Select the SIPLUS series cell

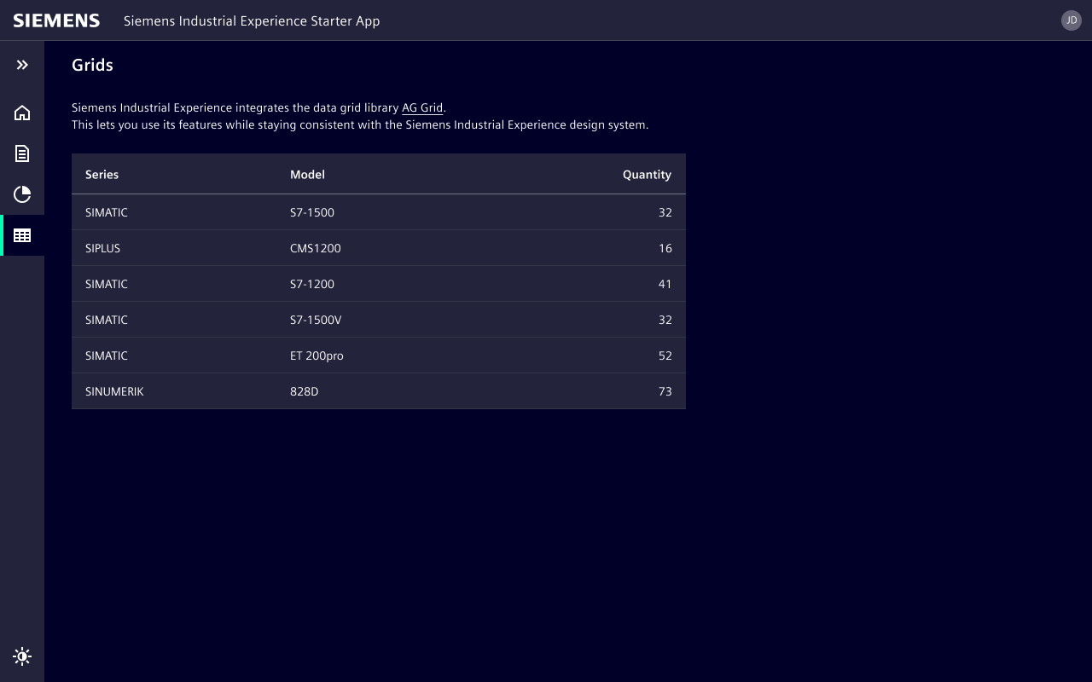(x=174, y=248)
